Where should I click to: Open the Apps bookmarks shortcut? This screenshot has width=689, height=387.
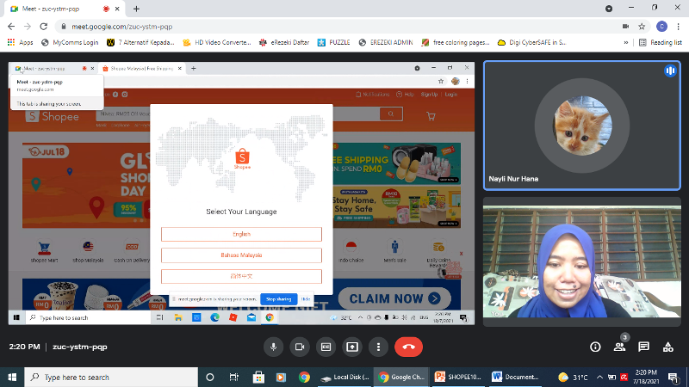20,42
